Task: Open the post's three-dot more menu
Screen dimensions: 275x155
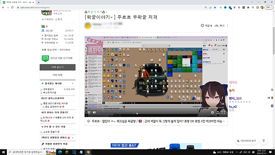Action: [227, 25]
